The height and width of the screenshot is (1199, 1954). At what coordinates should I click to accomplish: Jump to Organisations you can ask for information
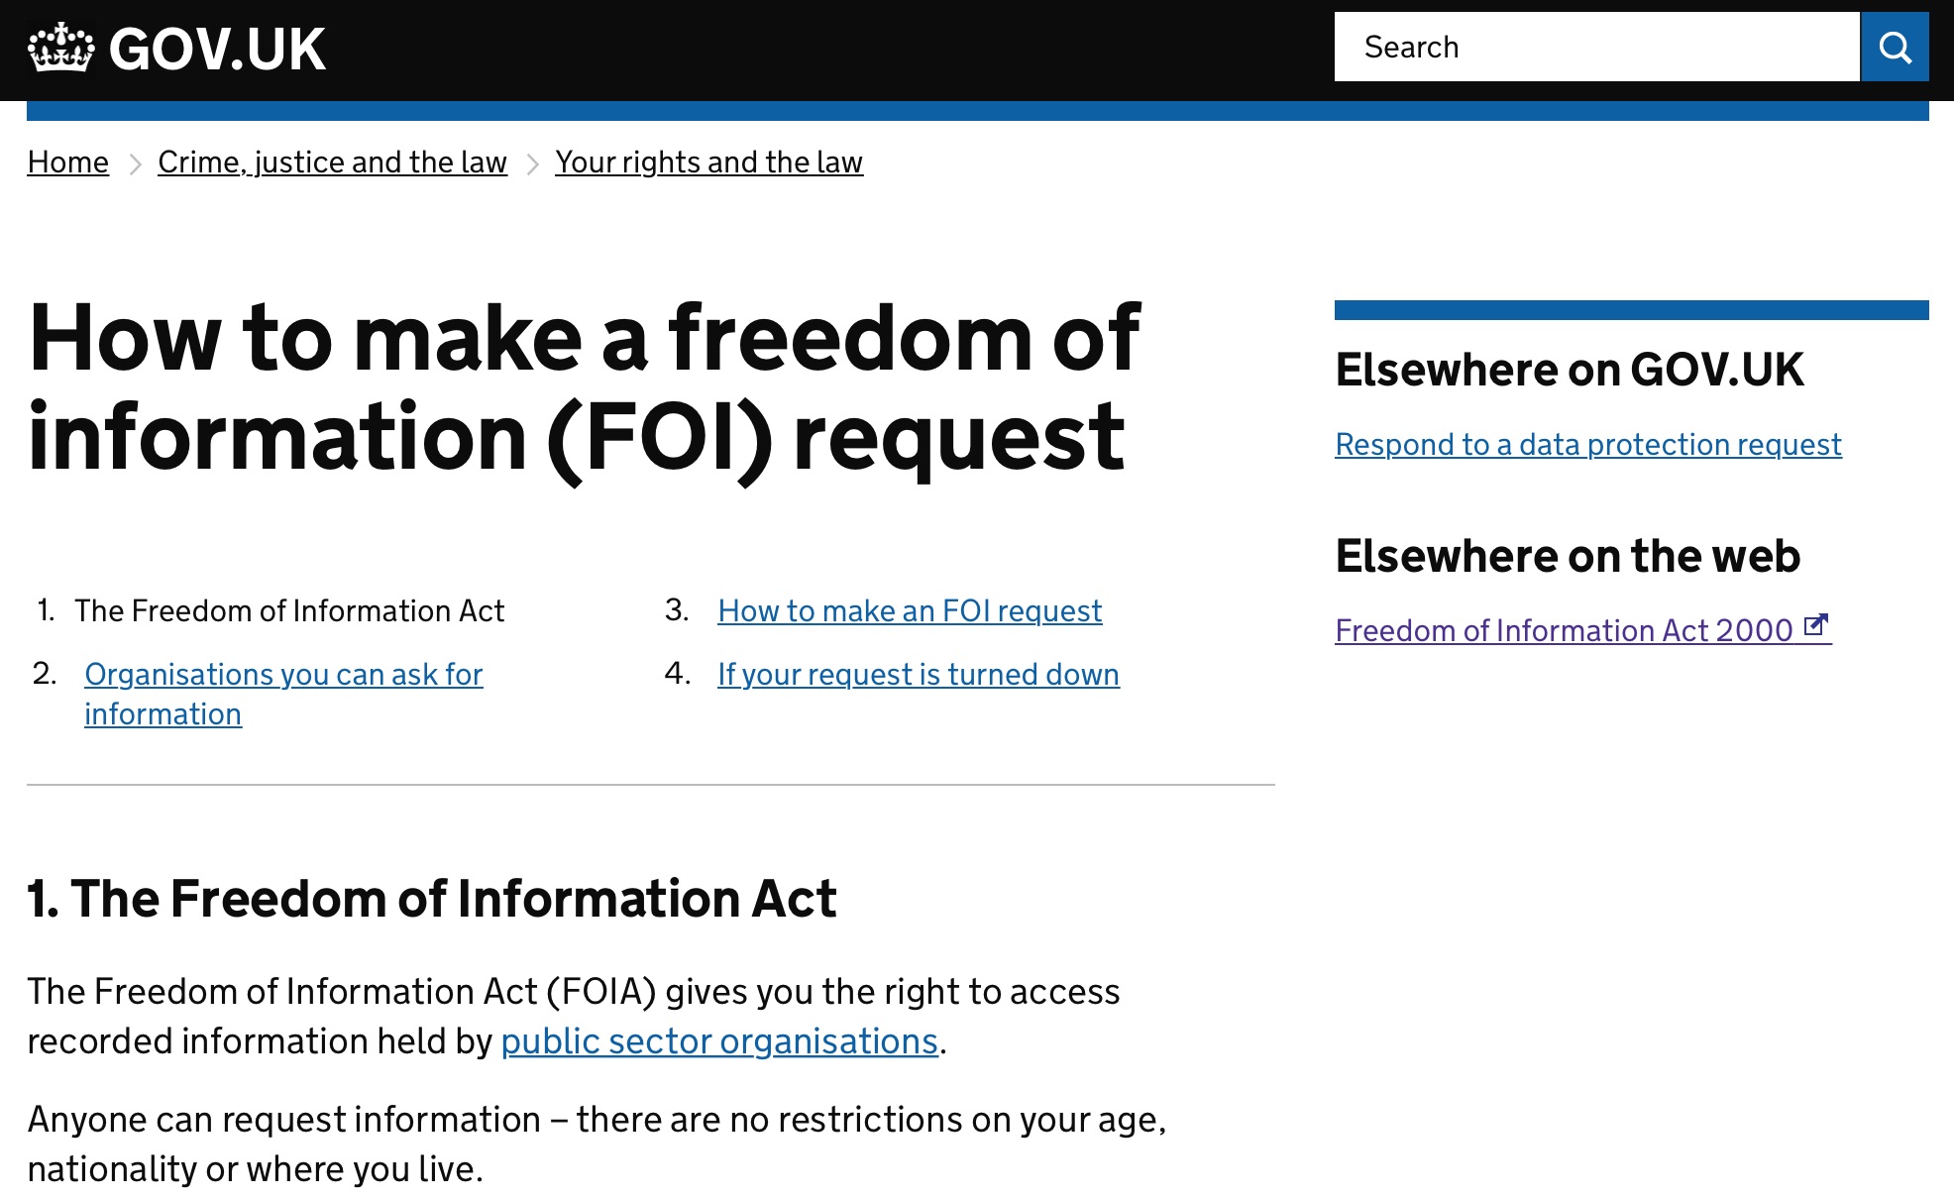click(283, 694)
